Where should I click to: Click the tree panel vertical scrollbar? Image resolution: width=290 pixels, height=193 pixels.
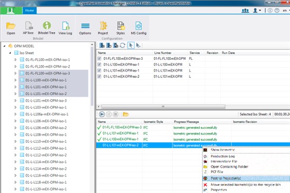[x=92, y=76]
